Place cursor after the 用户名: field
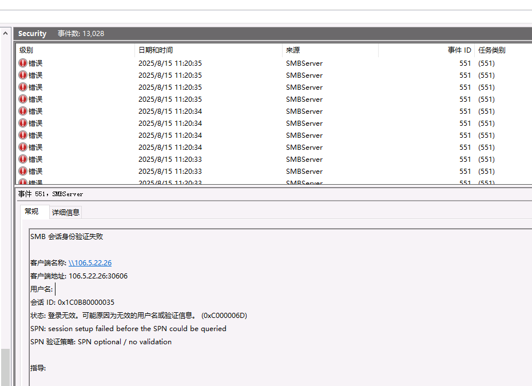The image size is (532, 386). tap(56, 289)
